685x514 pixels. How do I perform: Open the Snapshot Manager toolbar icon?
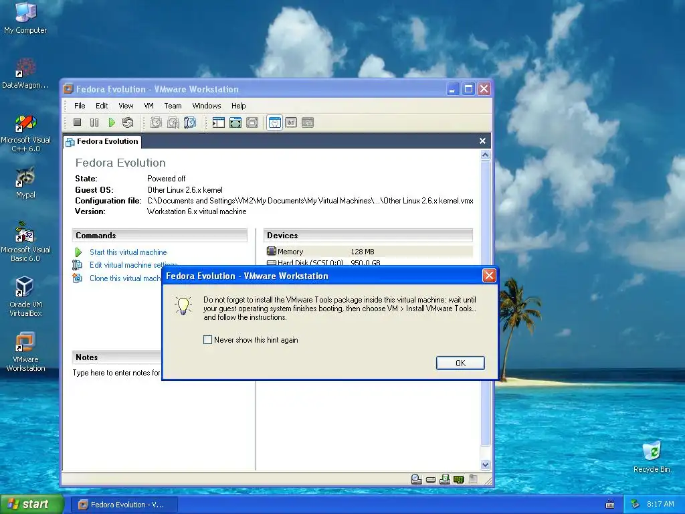(x=190, y=123)
